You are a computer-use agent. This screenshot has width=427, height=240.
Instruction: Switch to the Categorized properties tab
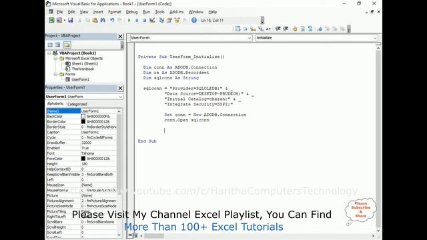(x=77, y=104)
